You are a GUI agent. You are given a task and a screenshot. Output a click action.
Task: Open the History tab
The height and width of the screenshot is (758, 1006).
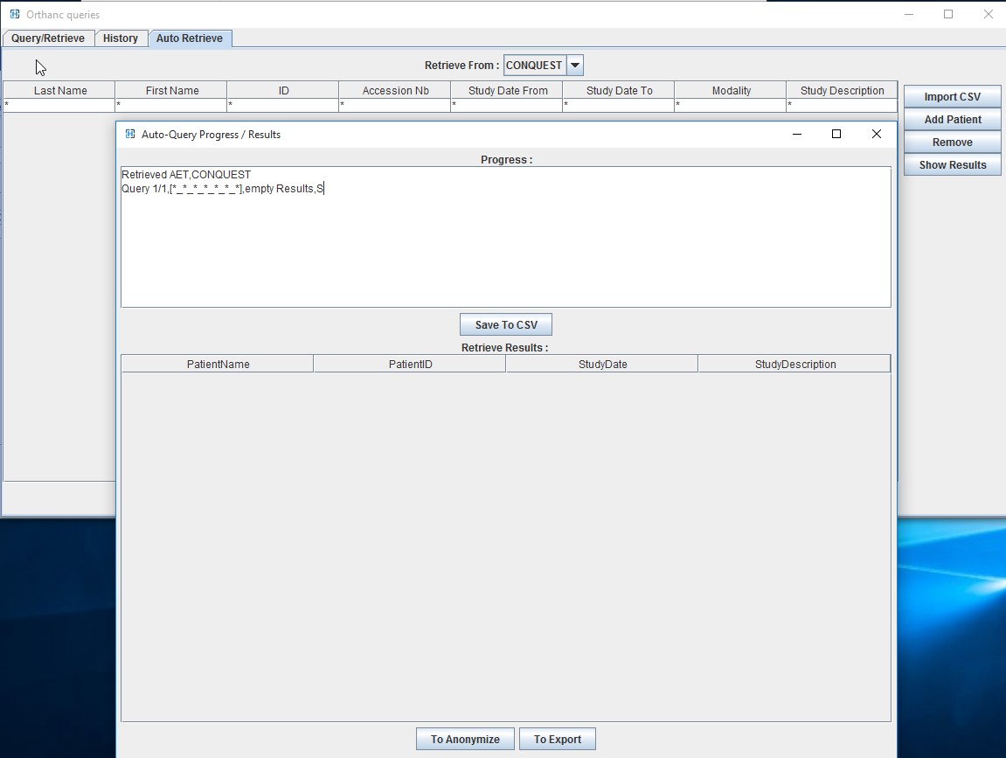[121, 38]
